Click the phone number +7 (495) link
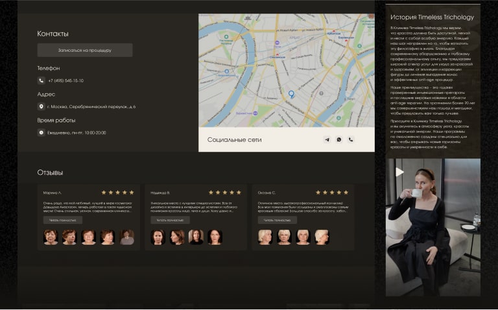 coord(65,81)
